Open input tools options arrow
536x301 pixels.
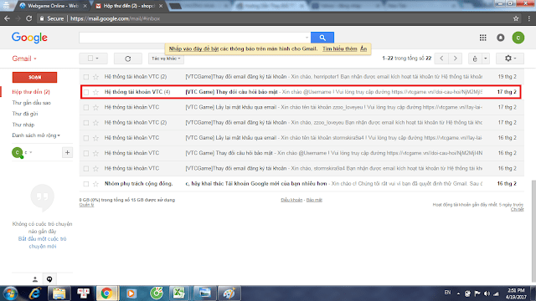(x=486, y=59)
